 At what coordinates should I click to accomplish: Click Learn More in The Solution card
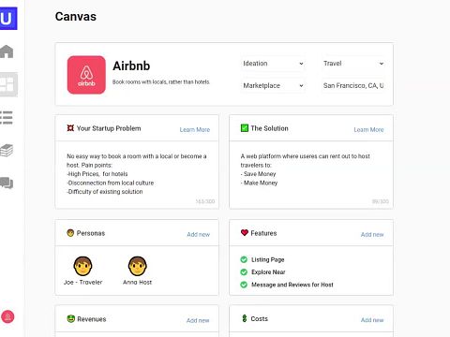point(368,129)
